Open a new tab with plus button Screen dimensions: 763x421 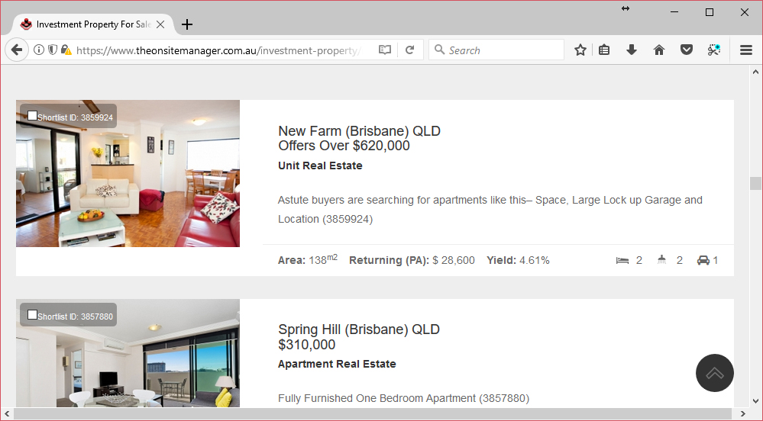pos(187,24)
